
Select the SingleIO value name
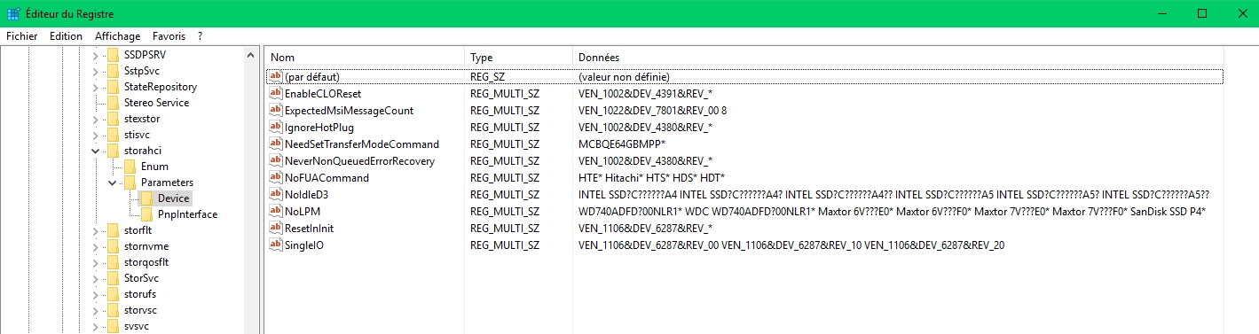(303, 245)
